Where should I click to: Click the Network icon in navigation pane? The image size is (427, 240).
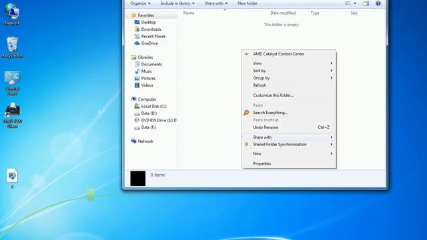(133, 141)
